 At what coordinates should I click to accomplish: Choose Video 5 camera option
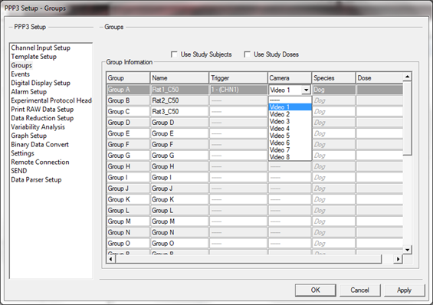290,136
